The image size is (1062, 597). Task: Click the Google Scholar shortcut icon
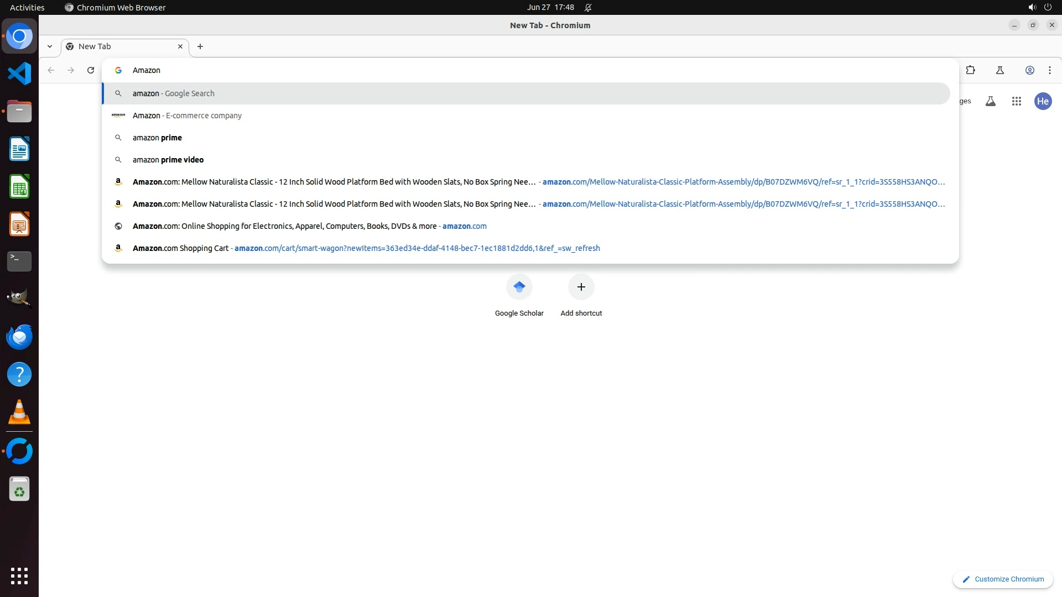coord(519,287)
